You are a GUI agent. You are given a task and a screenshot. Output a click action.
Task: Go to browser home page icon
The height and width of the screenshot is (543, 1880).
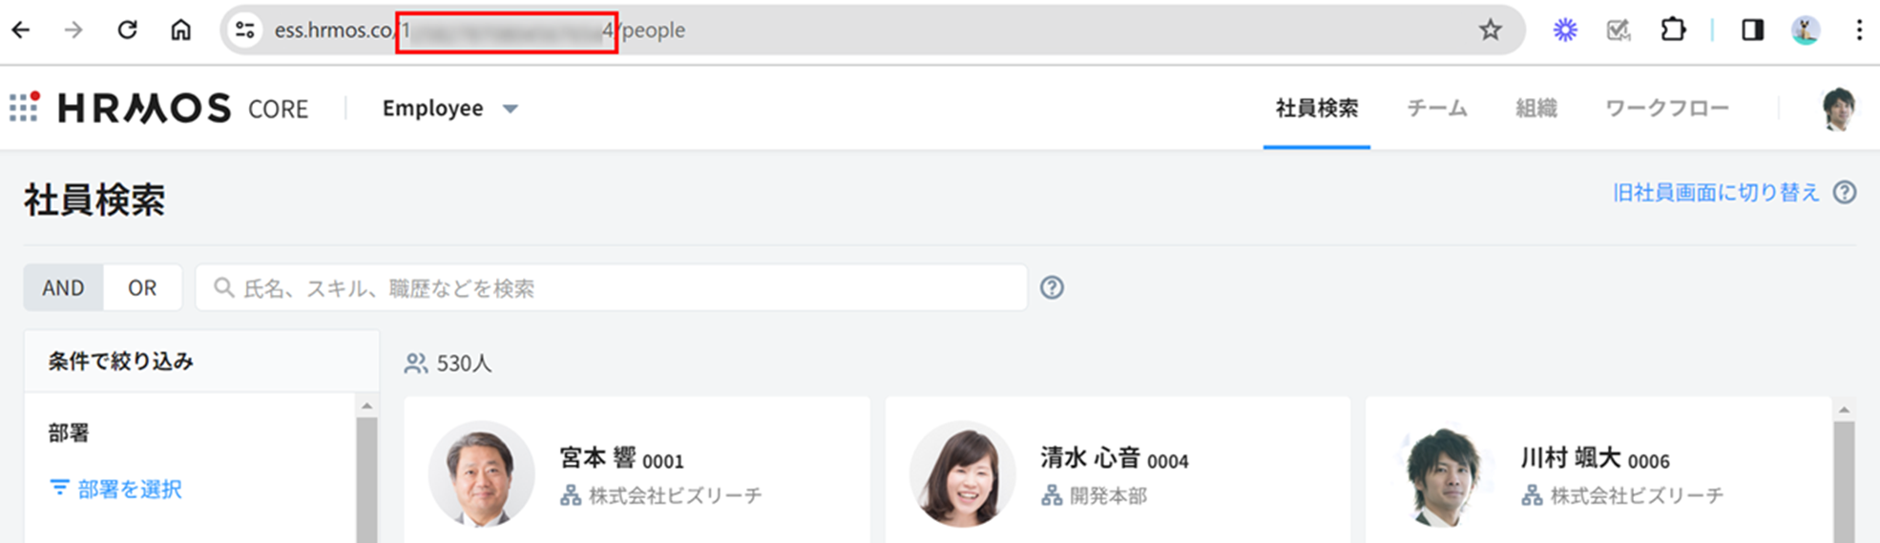coord(180,31)
